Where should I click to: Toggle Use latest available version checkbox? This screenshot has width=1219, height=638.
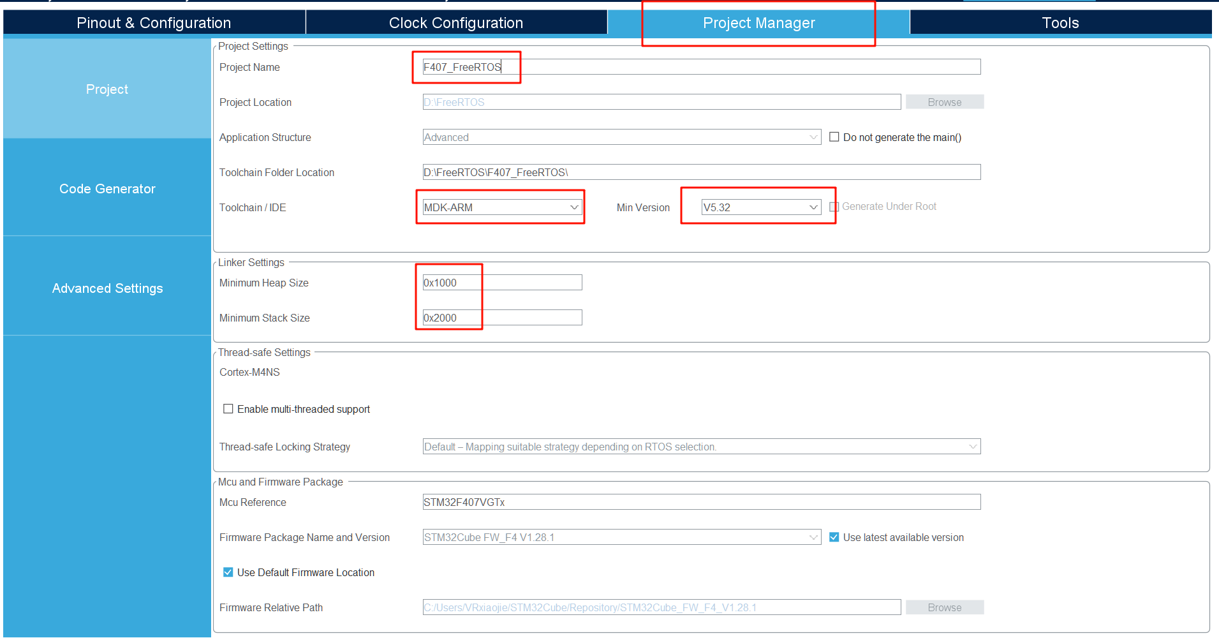(x=834, y=537)
